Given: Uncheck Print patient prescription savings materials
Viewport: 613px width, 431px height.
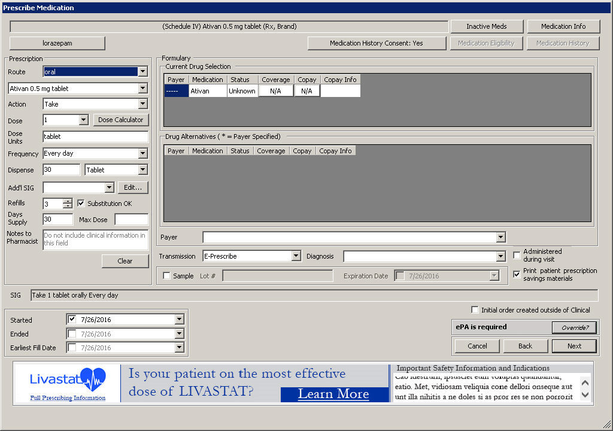Looking at the screenshot, I should (517, 274).
